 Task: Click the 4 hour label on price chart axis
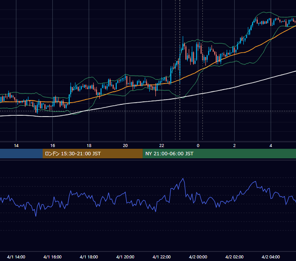pos(271,146)
